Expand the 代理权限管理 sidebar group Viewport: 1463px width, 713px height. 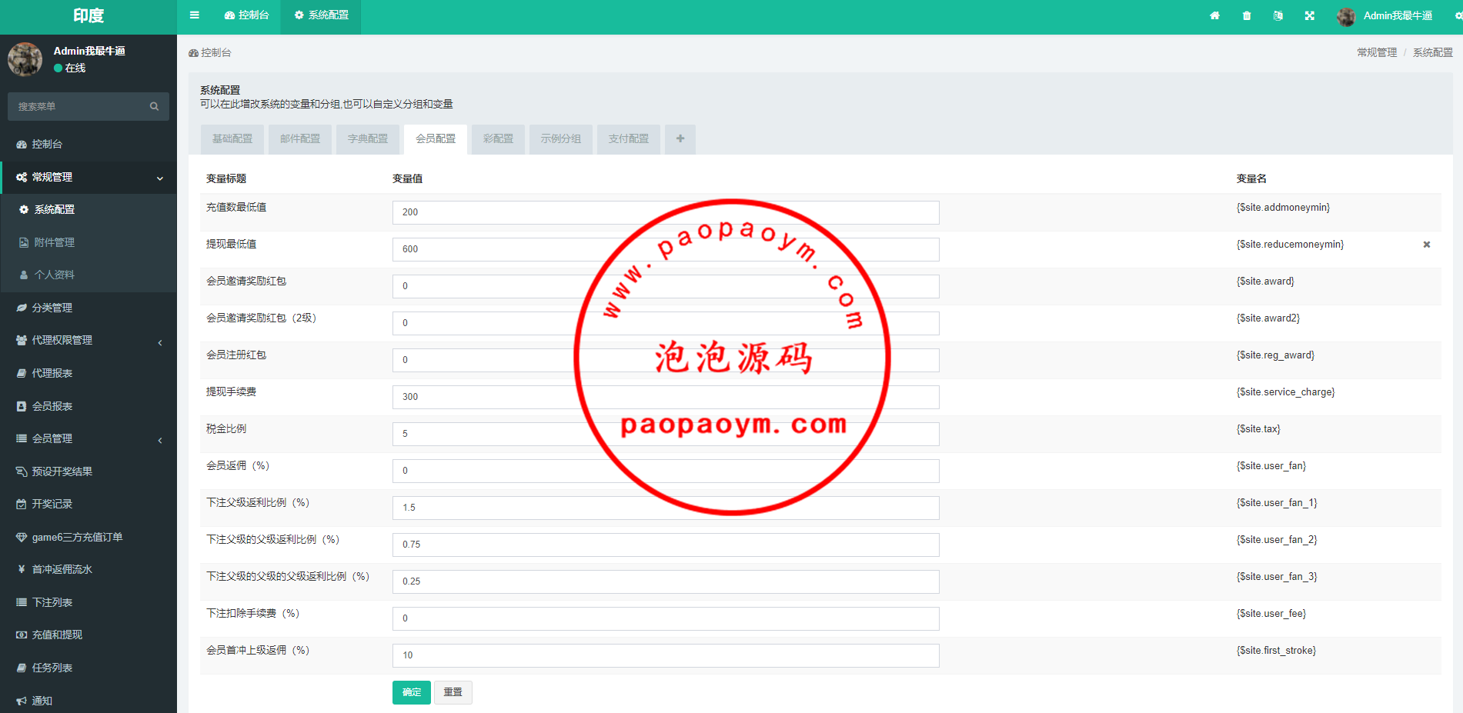(89, 341)
